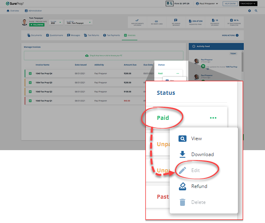This screenshot has width=265, height=223.
Task: Open the settings gear icon
Action: click(249, 11)
